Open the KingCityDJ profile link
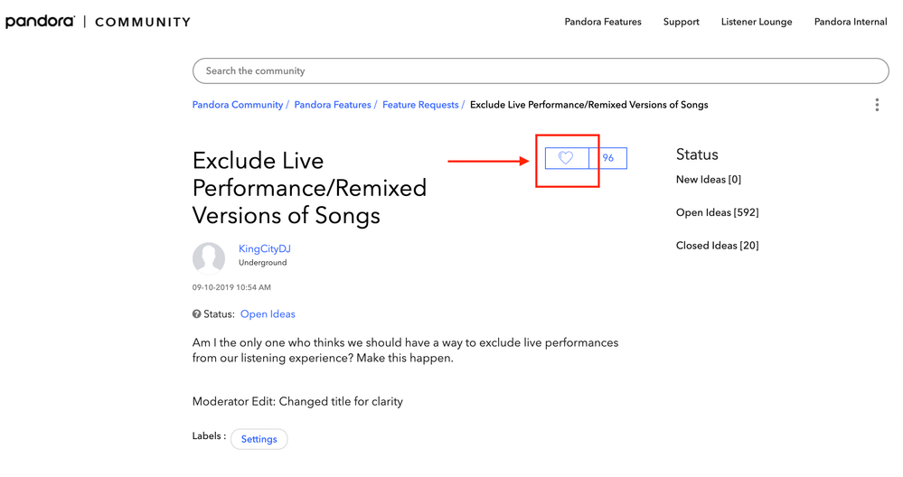Screen dimensions: 903x477 (x=265, y=248)
